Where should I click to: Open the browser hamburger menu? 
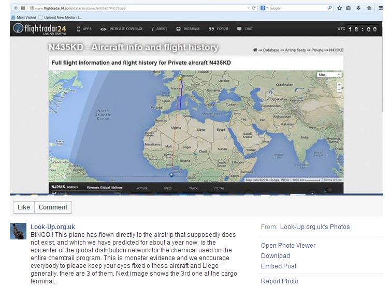click(381, 8)
